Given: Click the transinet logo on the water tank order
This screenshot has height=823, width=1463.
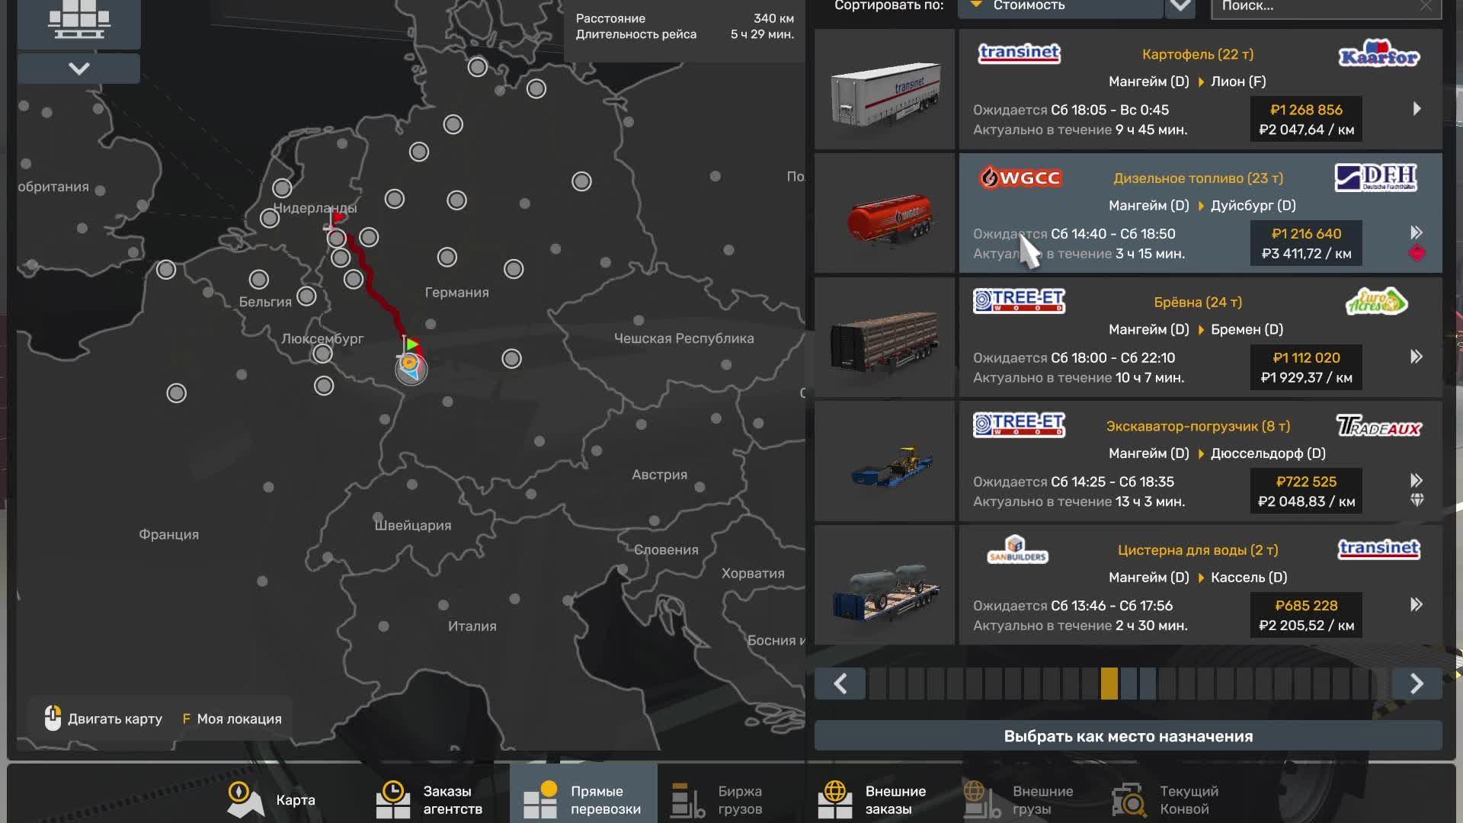Looking at the screenshot, I should [1378, 549].
